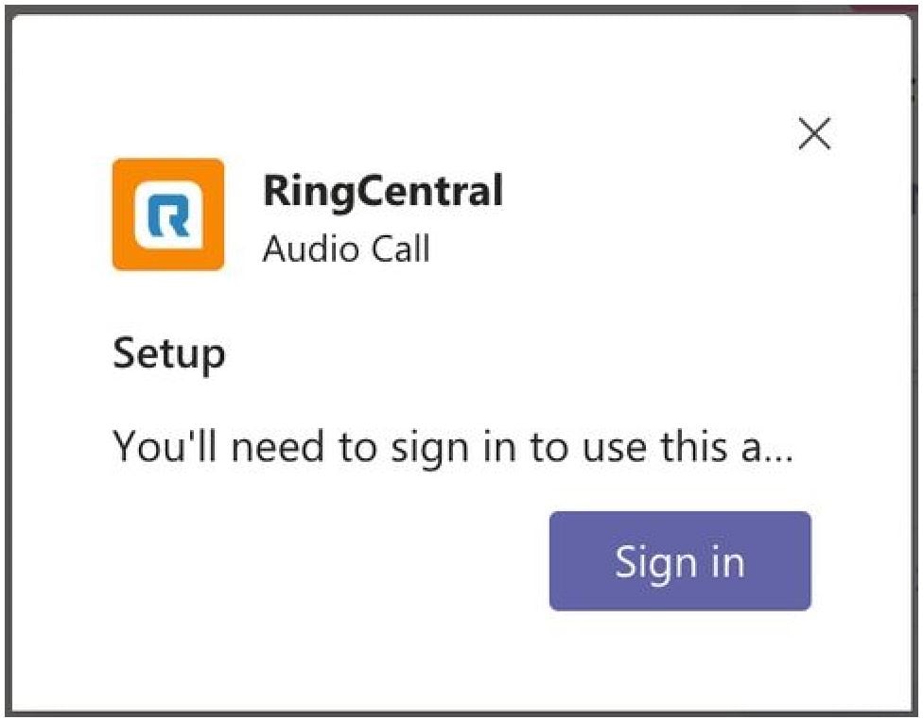The image size is (923, 720).
Task: Click the RingCentral title text
Action: click(384, 189)
